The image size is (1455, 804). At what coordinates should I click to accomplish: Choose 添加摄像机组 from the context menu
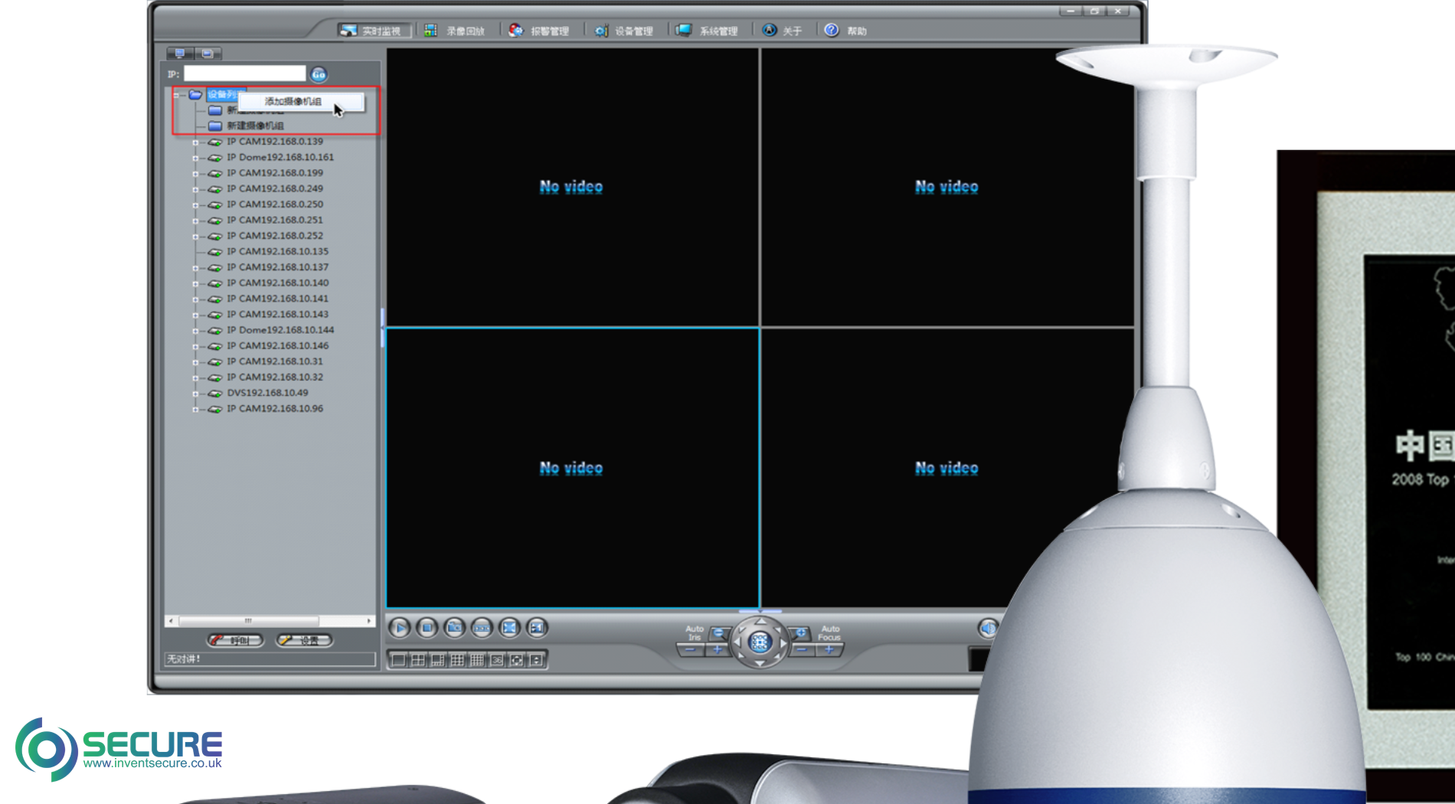click(293, 101)
